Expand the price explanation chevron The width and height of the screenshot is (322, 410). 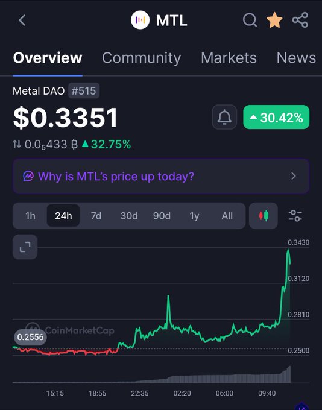(x=294, y=176)
